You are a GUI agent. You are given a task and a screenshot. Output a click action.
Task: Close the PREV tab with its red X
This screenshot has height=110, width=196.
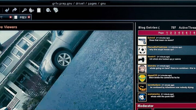[29, 17]
